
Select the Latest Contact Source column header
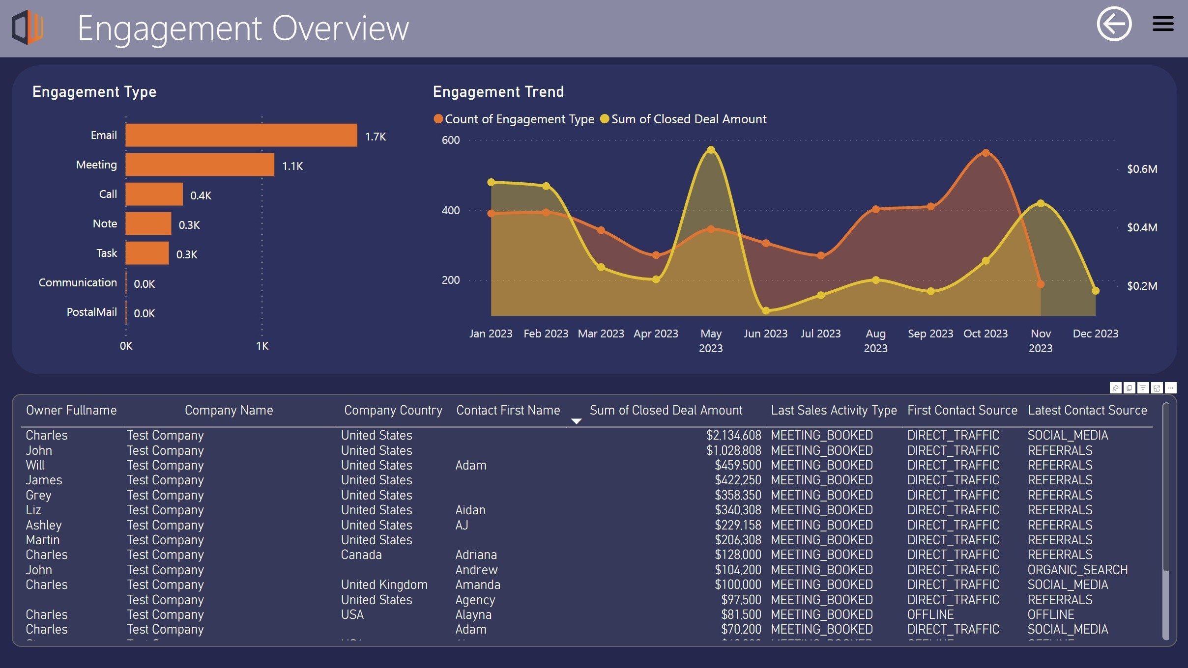(1087, 411)
